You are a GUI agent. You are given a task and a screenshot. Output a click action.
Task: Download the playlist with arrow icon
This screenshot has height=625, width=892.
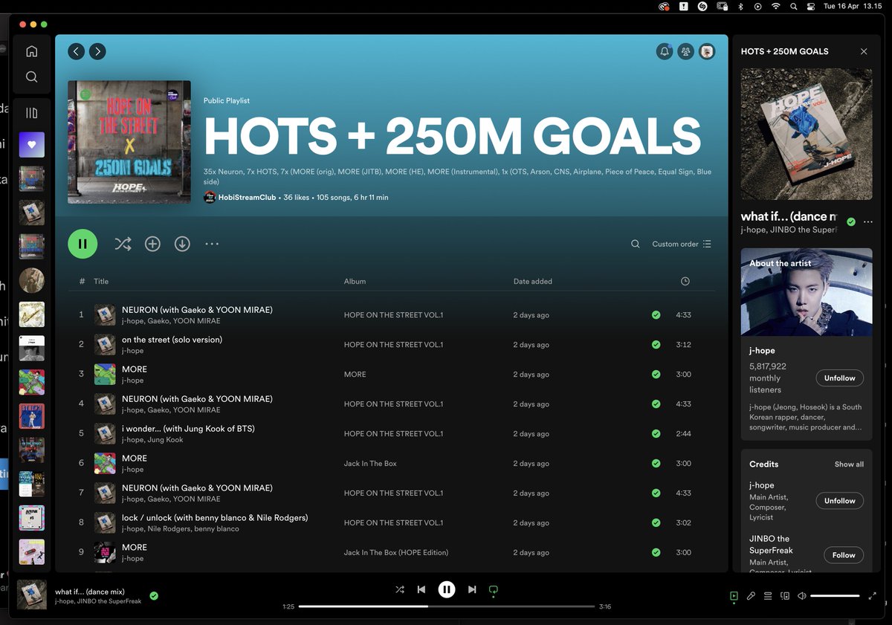coord(182,244)
